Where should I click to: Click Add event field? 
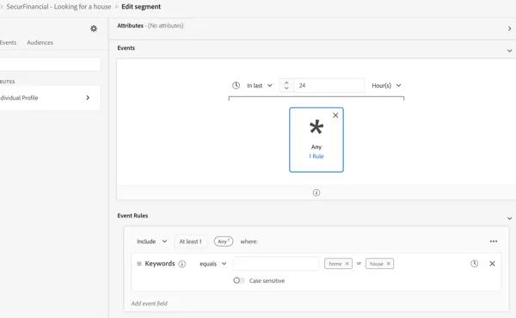(x=149, y=303)
